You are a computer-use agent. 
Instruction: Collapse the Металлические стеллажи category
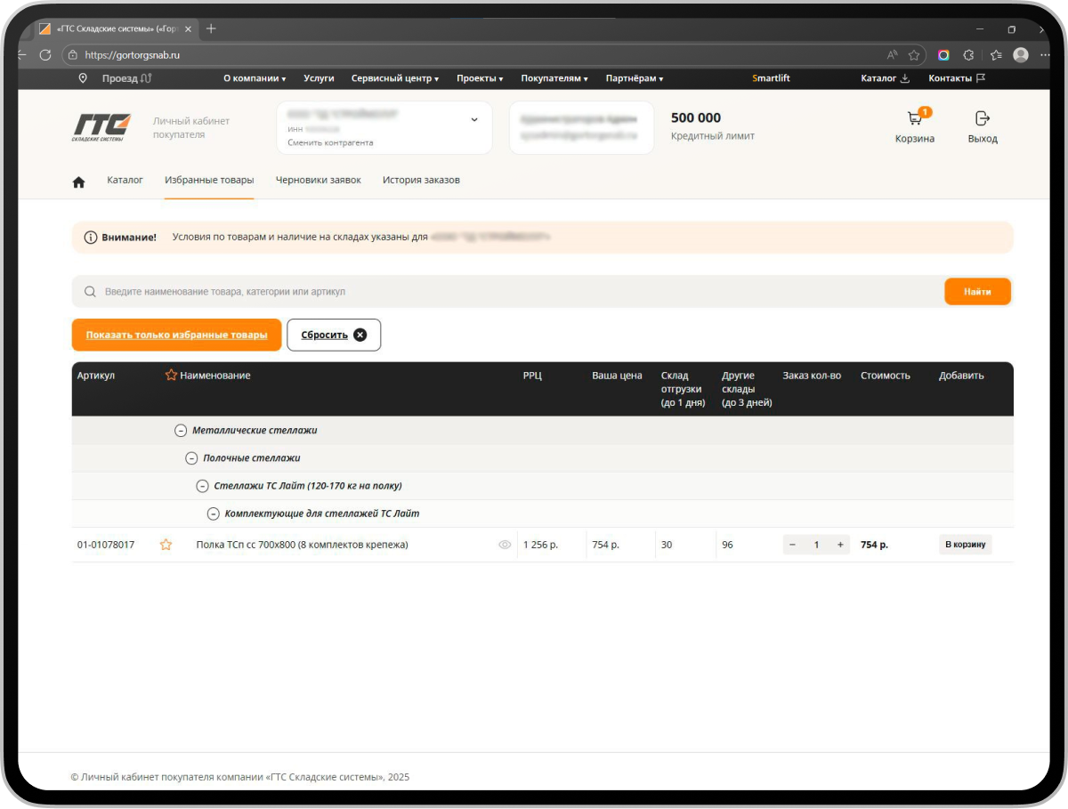(181, 431)
